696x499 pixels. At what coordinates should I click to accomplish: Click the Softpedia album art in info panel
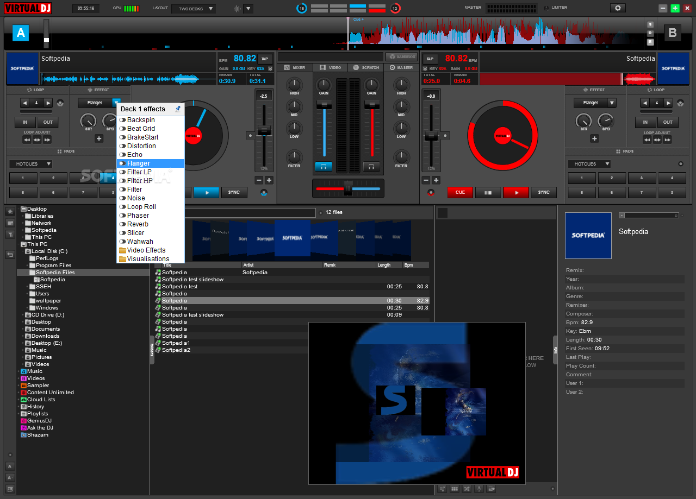(588, 235)
